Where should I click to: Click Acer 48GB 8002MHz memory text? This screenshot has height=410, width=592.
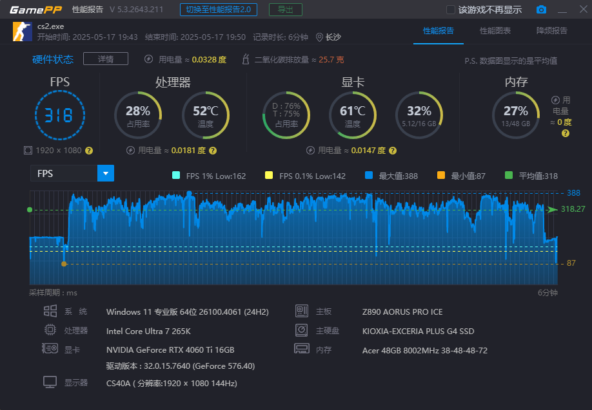pos(425,350)
